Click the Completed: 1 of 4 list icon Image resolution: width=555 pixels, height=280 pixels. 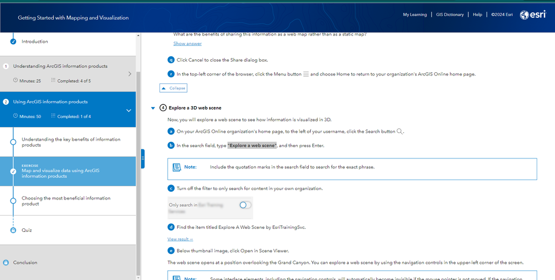(x=53, y=116)
